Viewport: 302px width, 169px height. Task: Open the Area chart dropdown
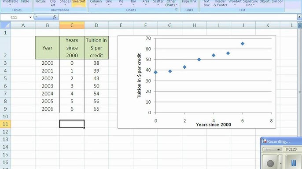[x=146, y=3]
